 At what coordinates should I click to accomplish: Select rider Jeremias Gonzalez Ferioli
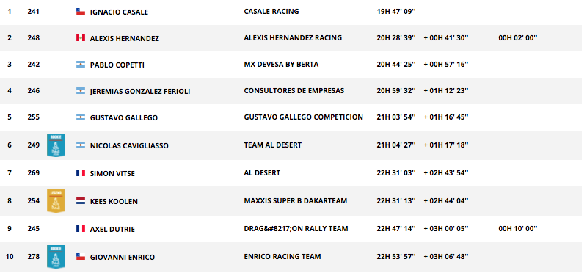click(x=140, y=91)
